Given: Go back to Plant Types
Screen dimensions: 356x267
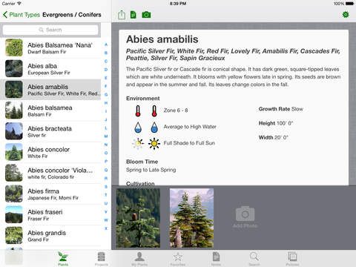Looking at the screenshot, I should click(22, 15).
